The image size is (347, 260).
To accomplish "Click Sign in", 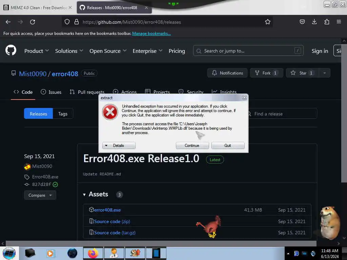I will [320, 51].
